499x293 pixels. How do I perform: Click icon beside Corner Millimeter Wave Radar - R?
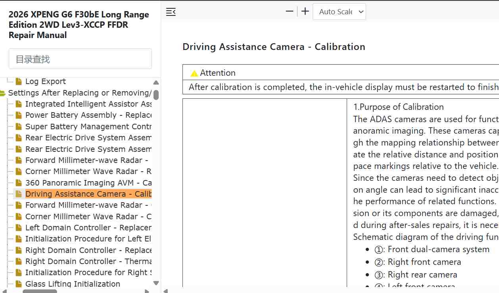pos(19,172)
